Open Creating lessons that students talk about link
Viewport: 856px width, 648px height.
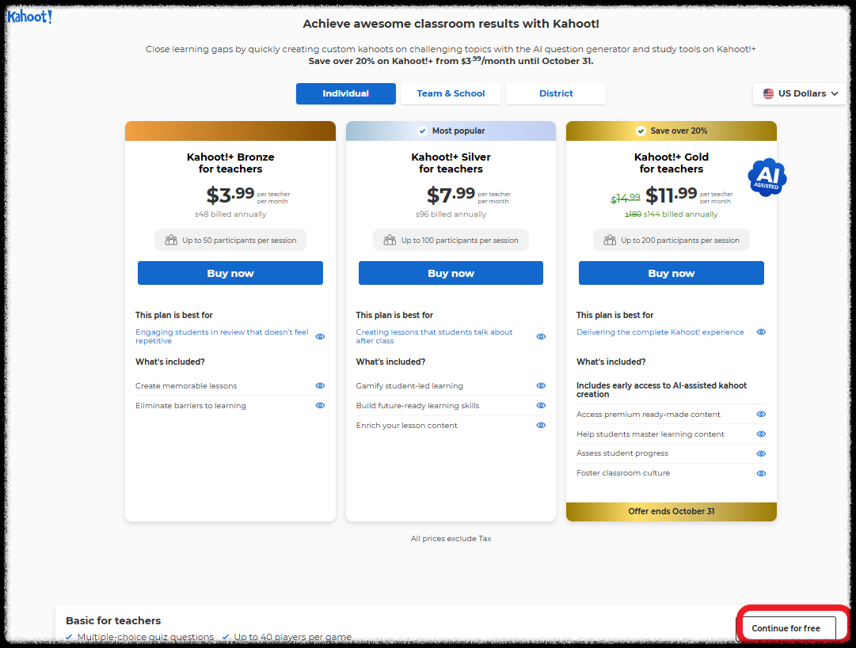pos(434,336)
